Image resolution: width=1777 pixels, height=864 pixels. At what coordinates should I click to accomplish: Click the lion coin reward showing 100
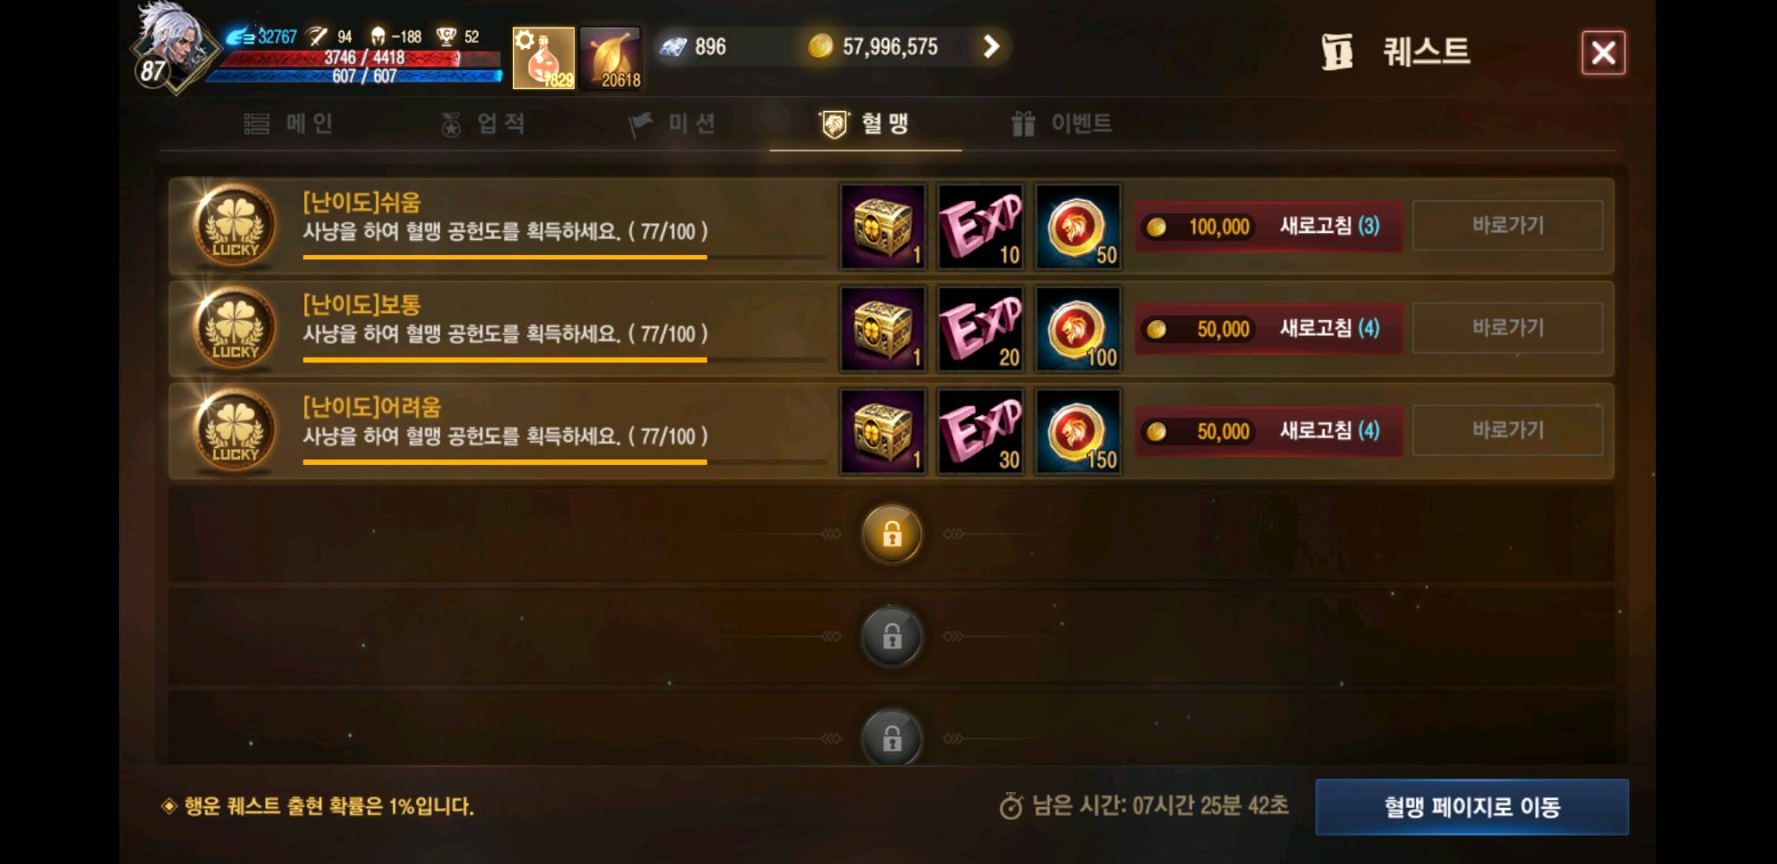pos(1078,329)
